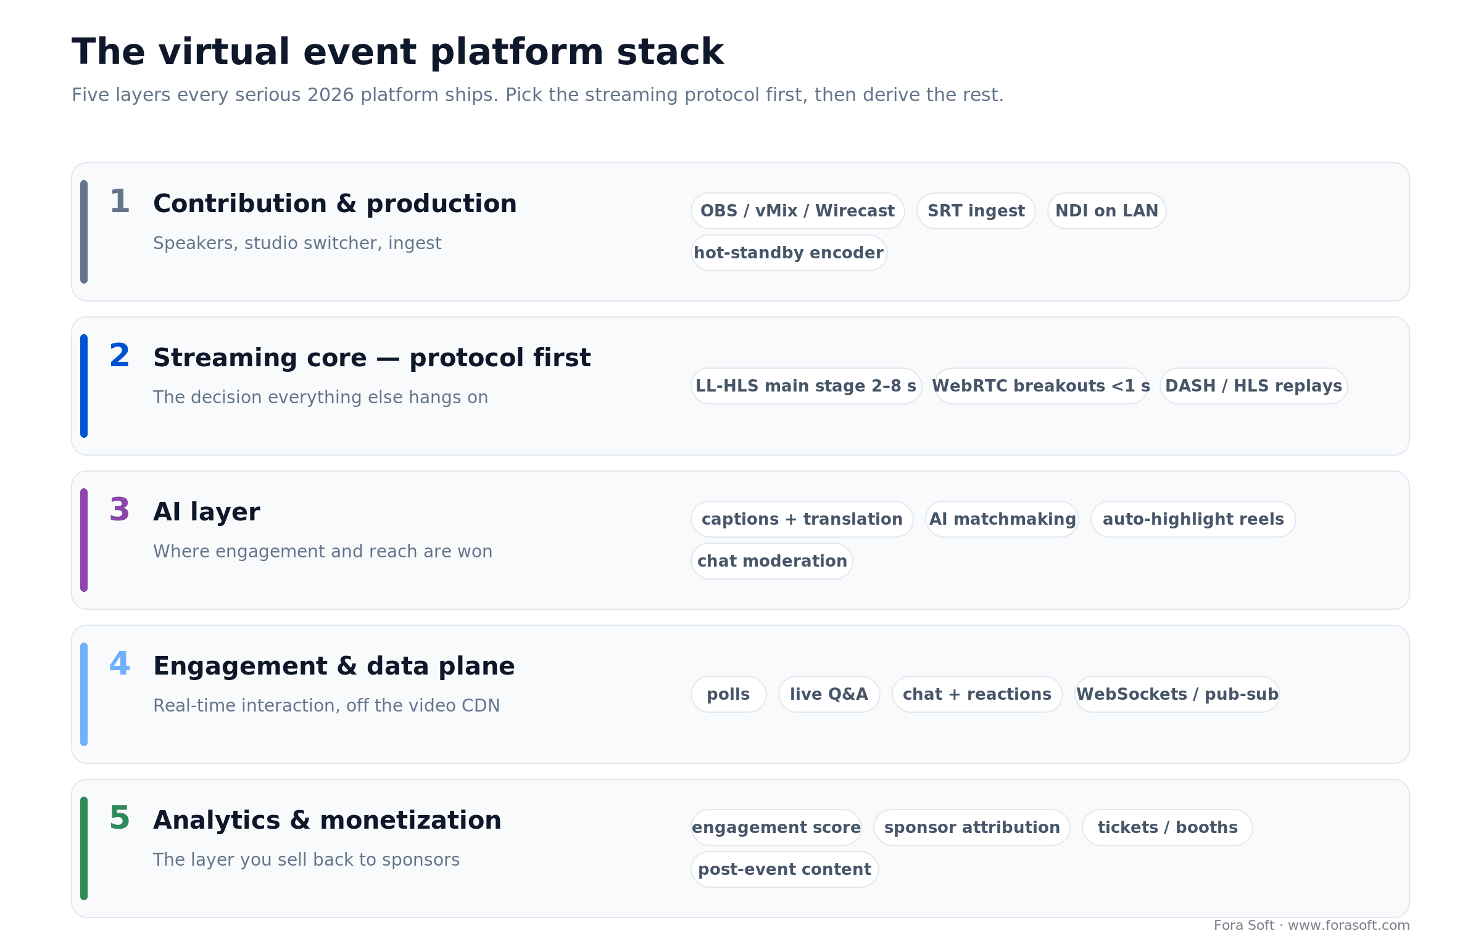Select the 'chat + reactions' tag
This screenshot has height=952, width=1481.
point(976,694)
